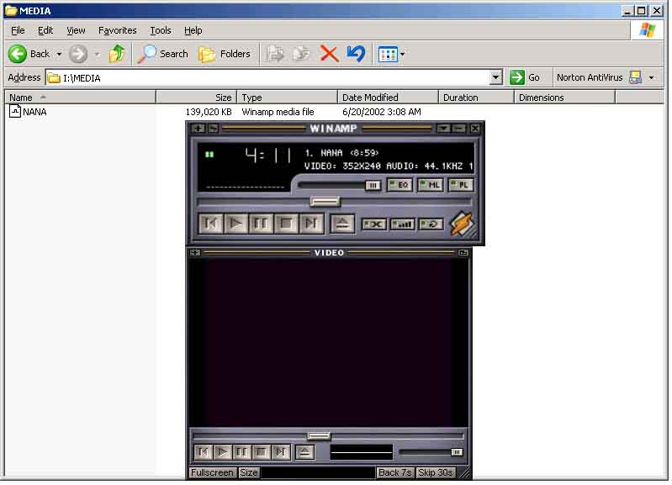Click the red Delete icon

[x=329, y=54]
